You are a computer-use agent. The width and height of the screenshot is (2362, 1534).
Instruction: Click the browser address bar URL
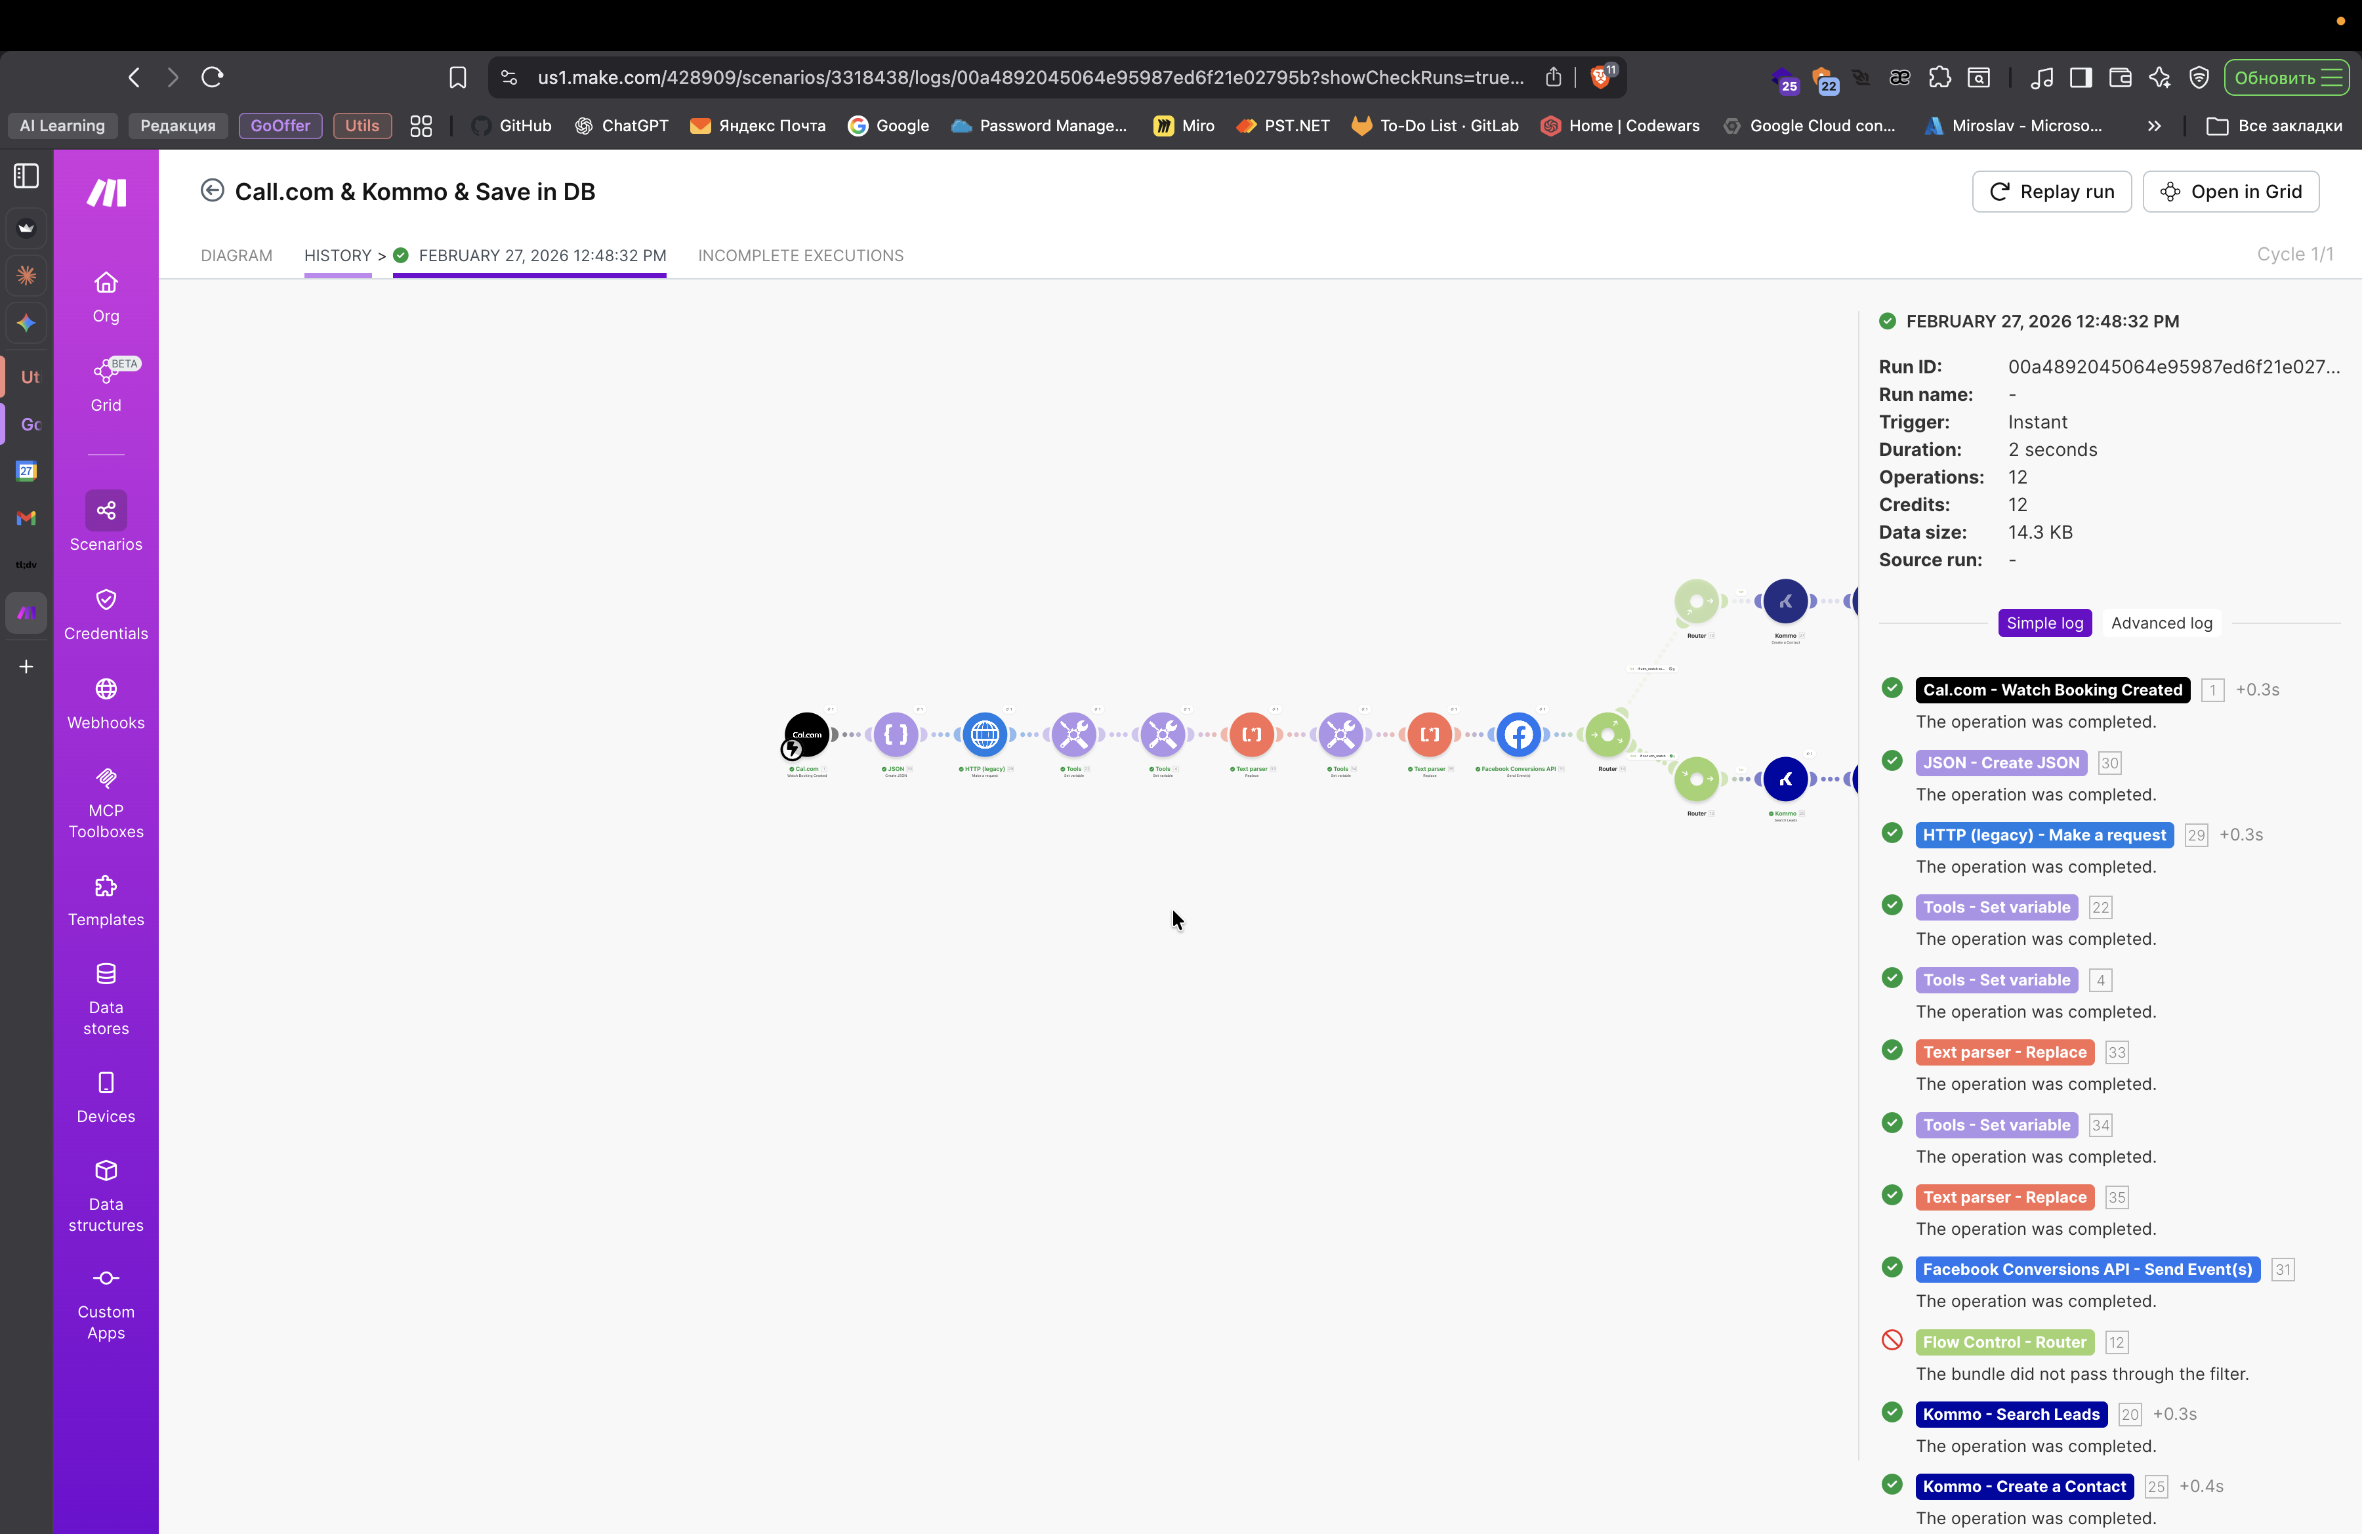pos(1029,77)
